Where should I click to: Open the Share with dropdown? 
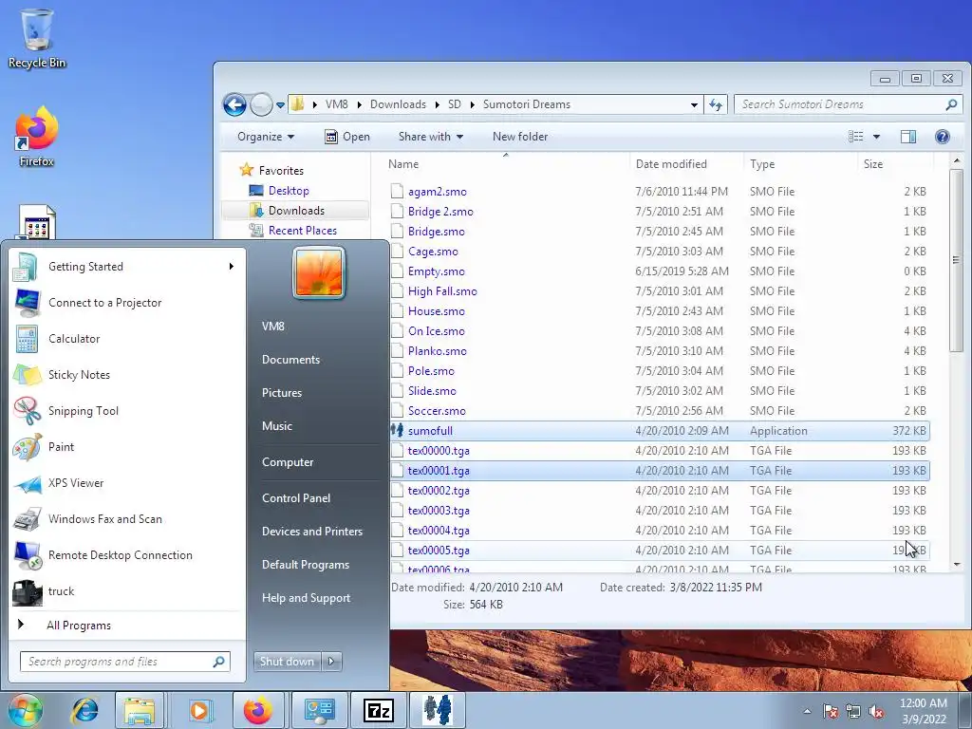coord(431,137)
